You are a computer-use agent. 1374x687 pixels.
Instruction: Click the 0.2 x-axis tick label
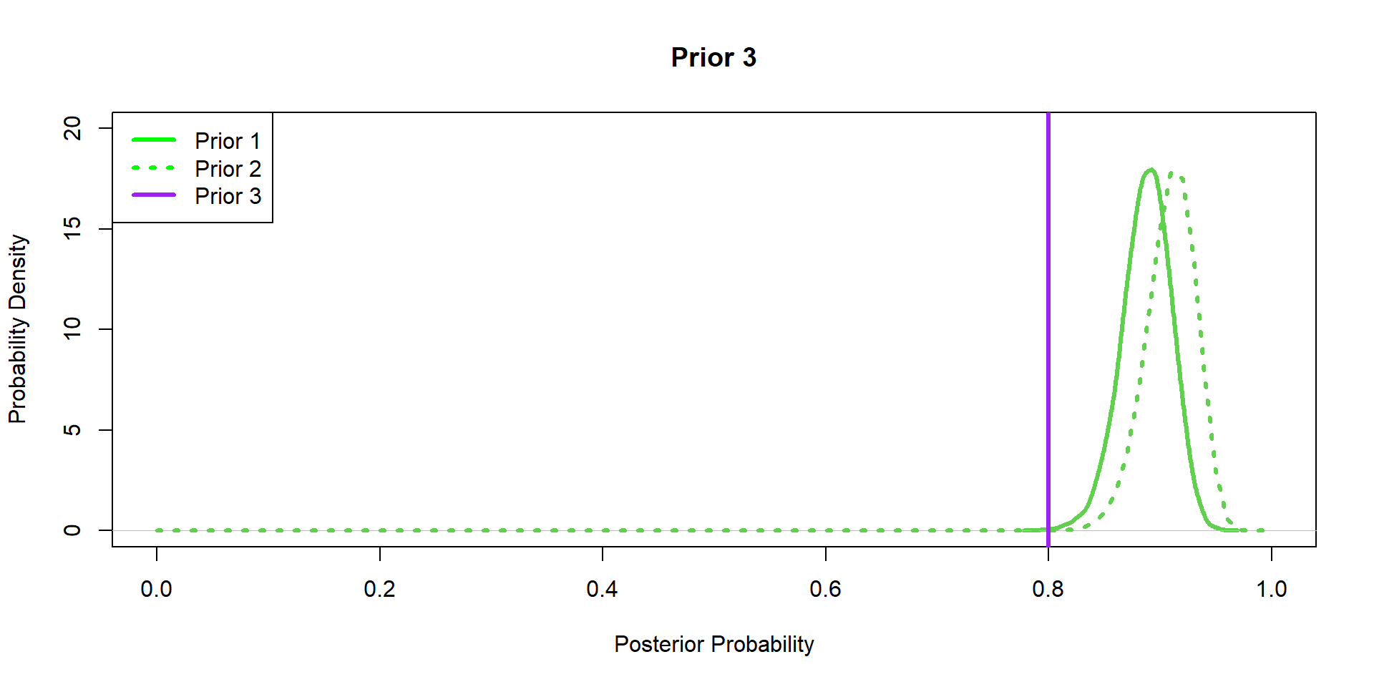pos(379,589)
